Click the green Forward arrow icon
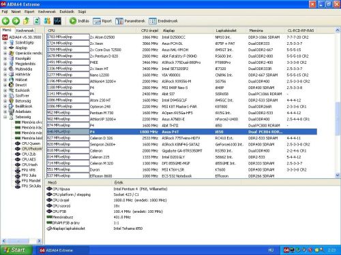This screenshot has height=255, width=341. pyautogui.click(x=16, y=21)
